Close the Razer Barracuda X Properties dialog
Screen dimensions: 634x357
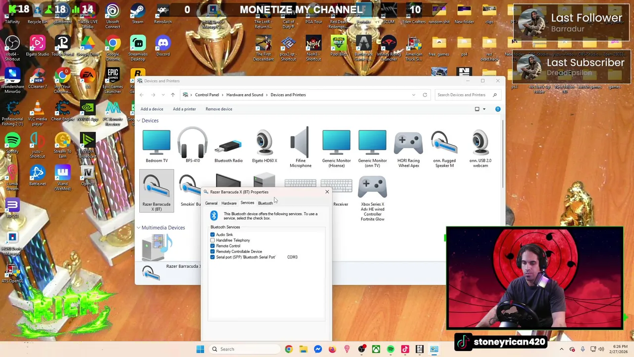pyautogui.click(x=327, y=192)
